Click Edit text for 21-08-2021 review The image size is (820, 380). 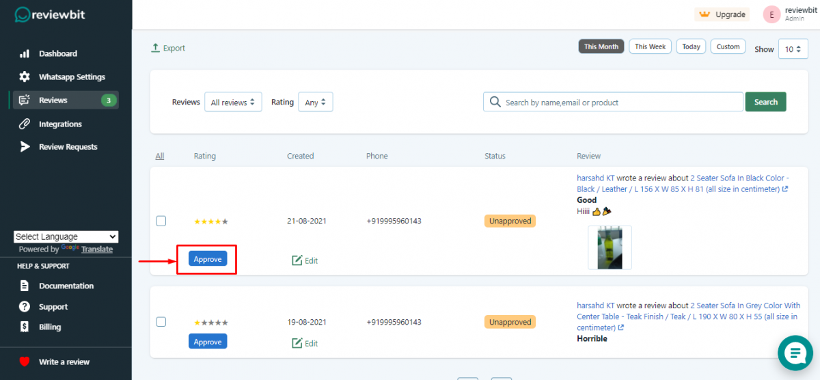pos(312,260)
